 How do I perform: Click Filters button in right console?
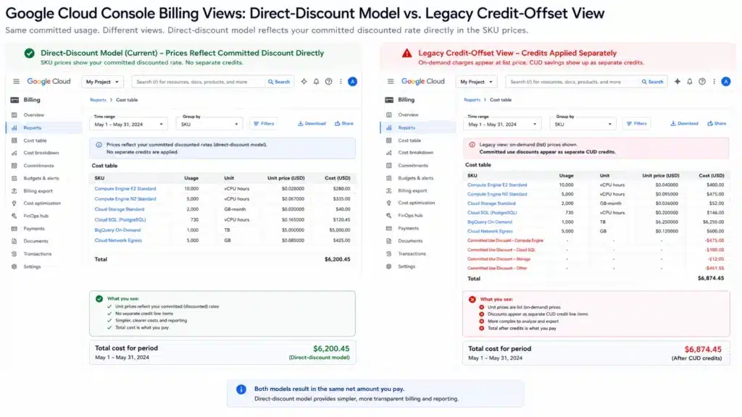click(636, 123)
